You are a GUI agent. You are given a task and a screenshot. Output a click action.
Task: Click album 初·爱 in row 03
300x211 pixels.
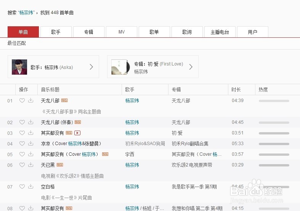pos(177,133)
